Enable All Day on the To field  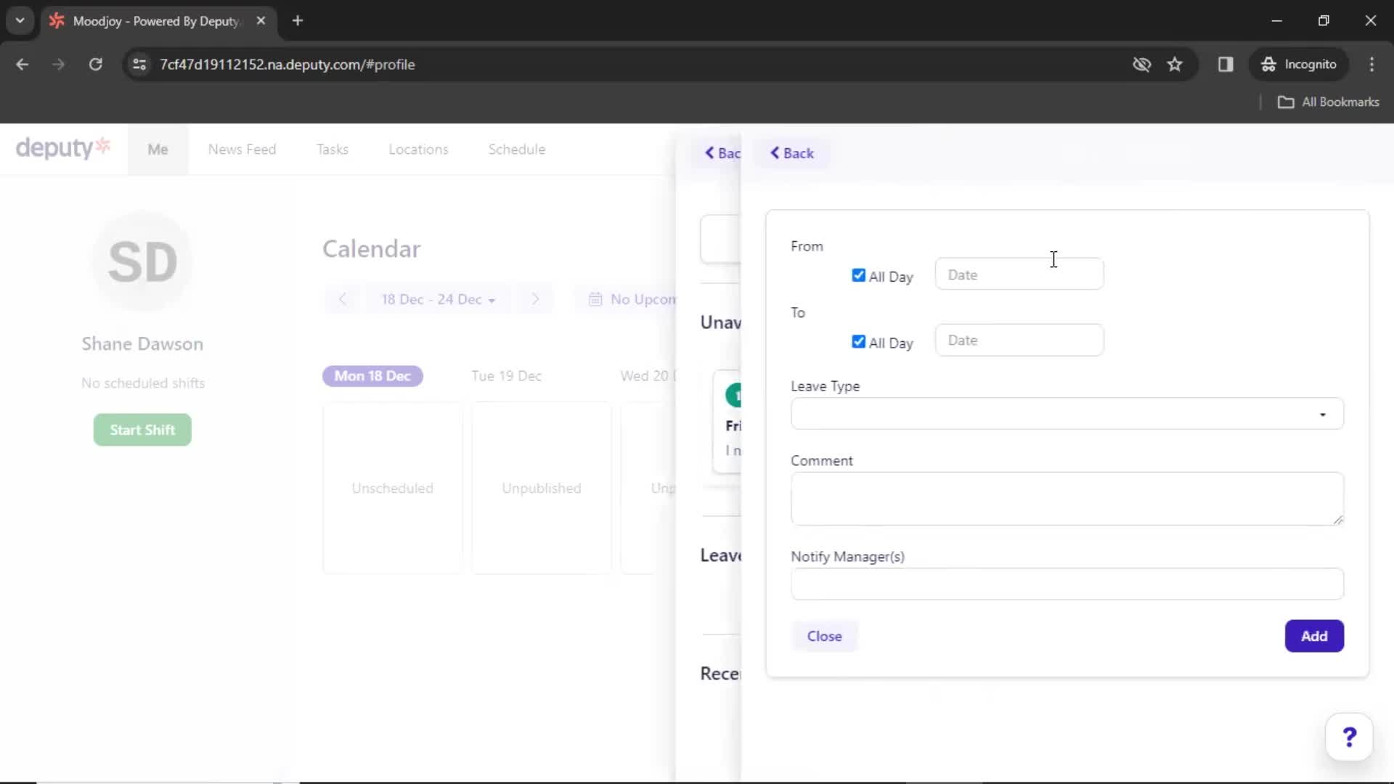coord(859,342)
